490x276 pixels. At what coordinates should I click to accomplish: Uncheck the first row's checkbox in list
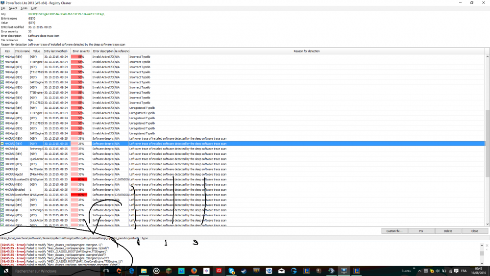[x=2, y=56]
